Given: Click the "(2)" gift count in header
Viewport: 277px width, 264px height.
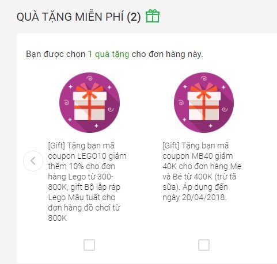Looking at the screenshot, I should coord(134,17).
